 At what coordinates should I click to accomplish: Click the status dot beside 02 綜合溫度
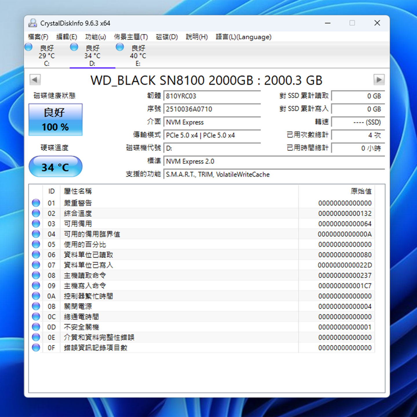(36, 213)
